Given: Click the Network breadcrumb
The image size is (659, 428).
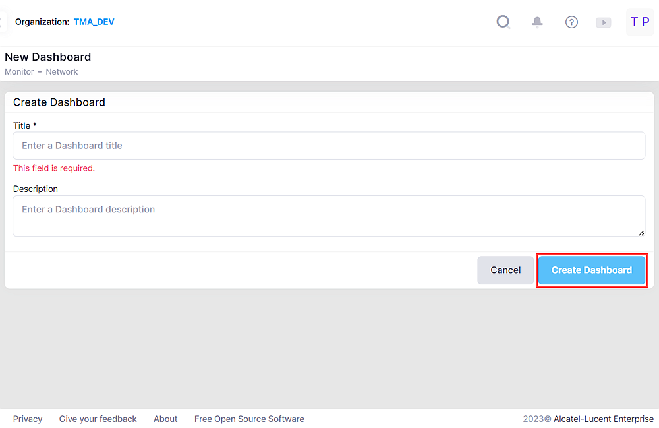Looking at the screenshot, I should 62,71.
